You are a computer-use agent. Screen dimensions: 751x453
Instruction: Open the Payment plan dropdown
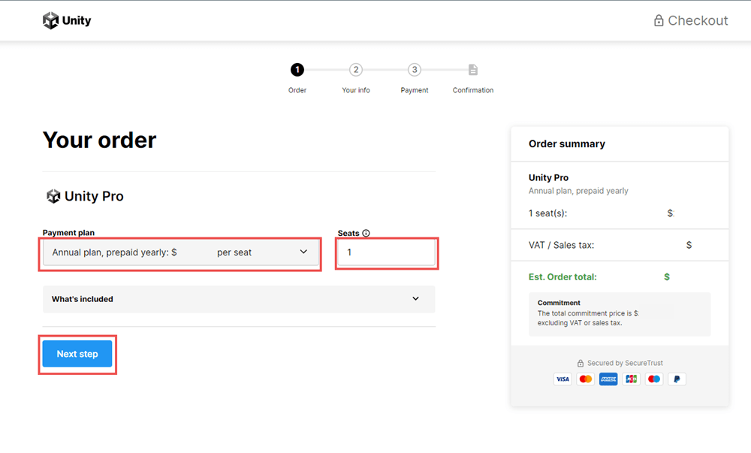(x=180, y=252)
